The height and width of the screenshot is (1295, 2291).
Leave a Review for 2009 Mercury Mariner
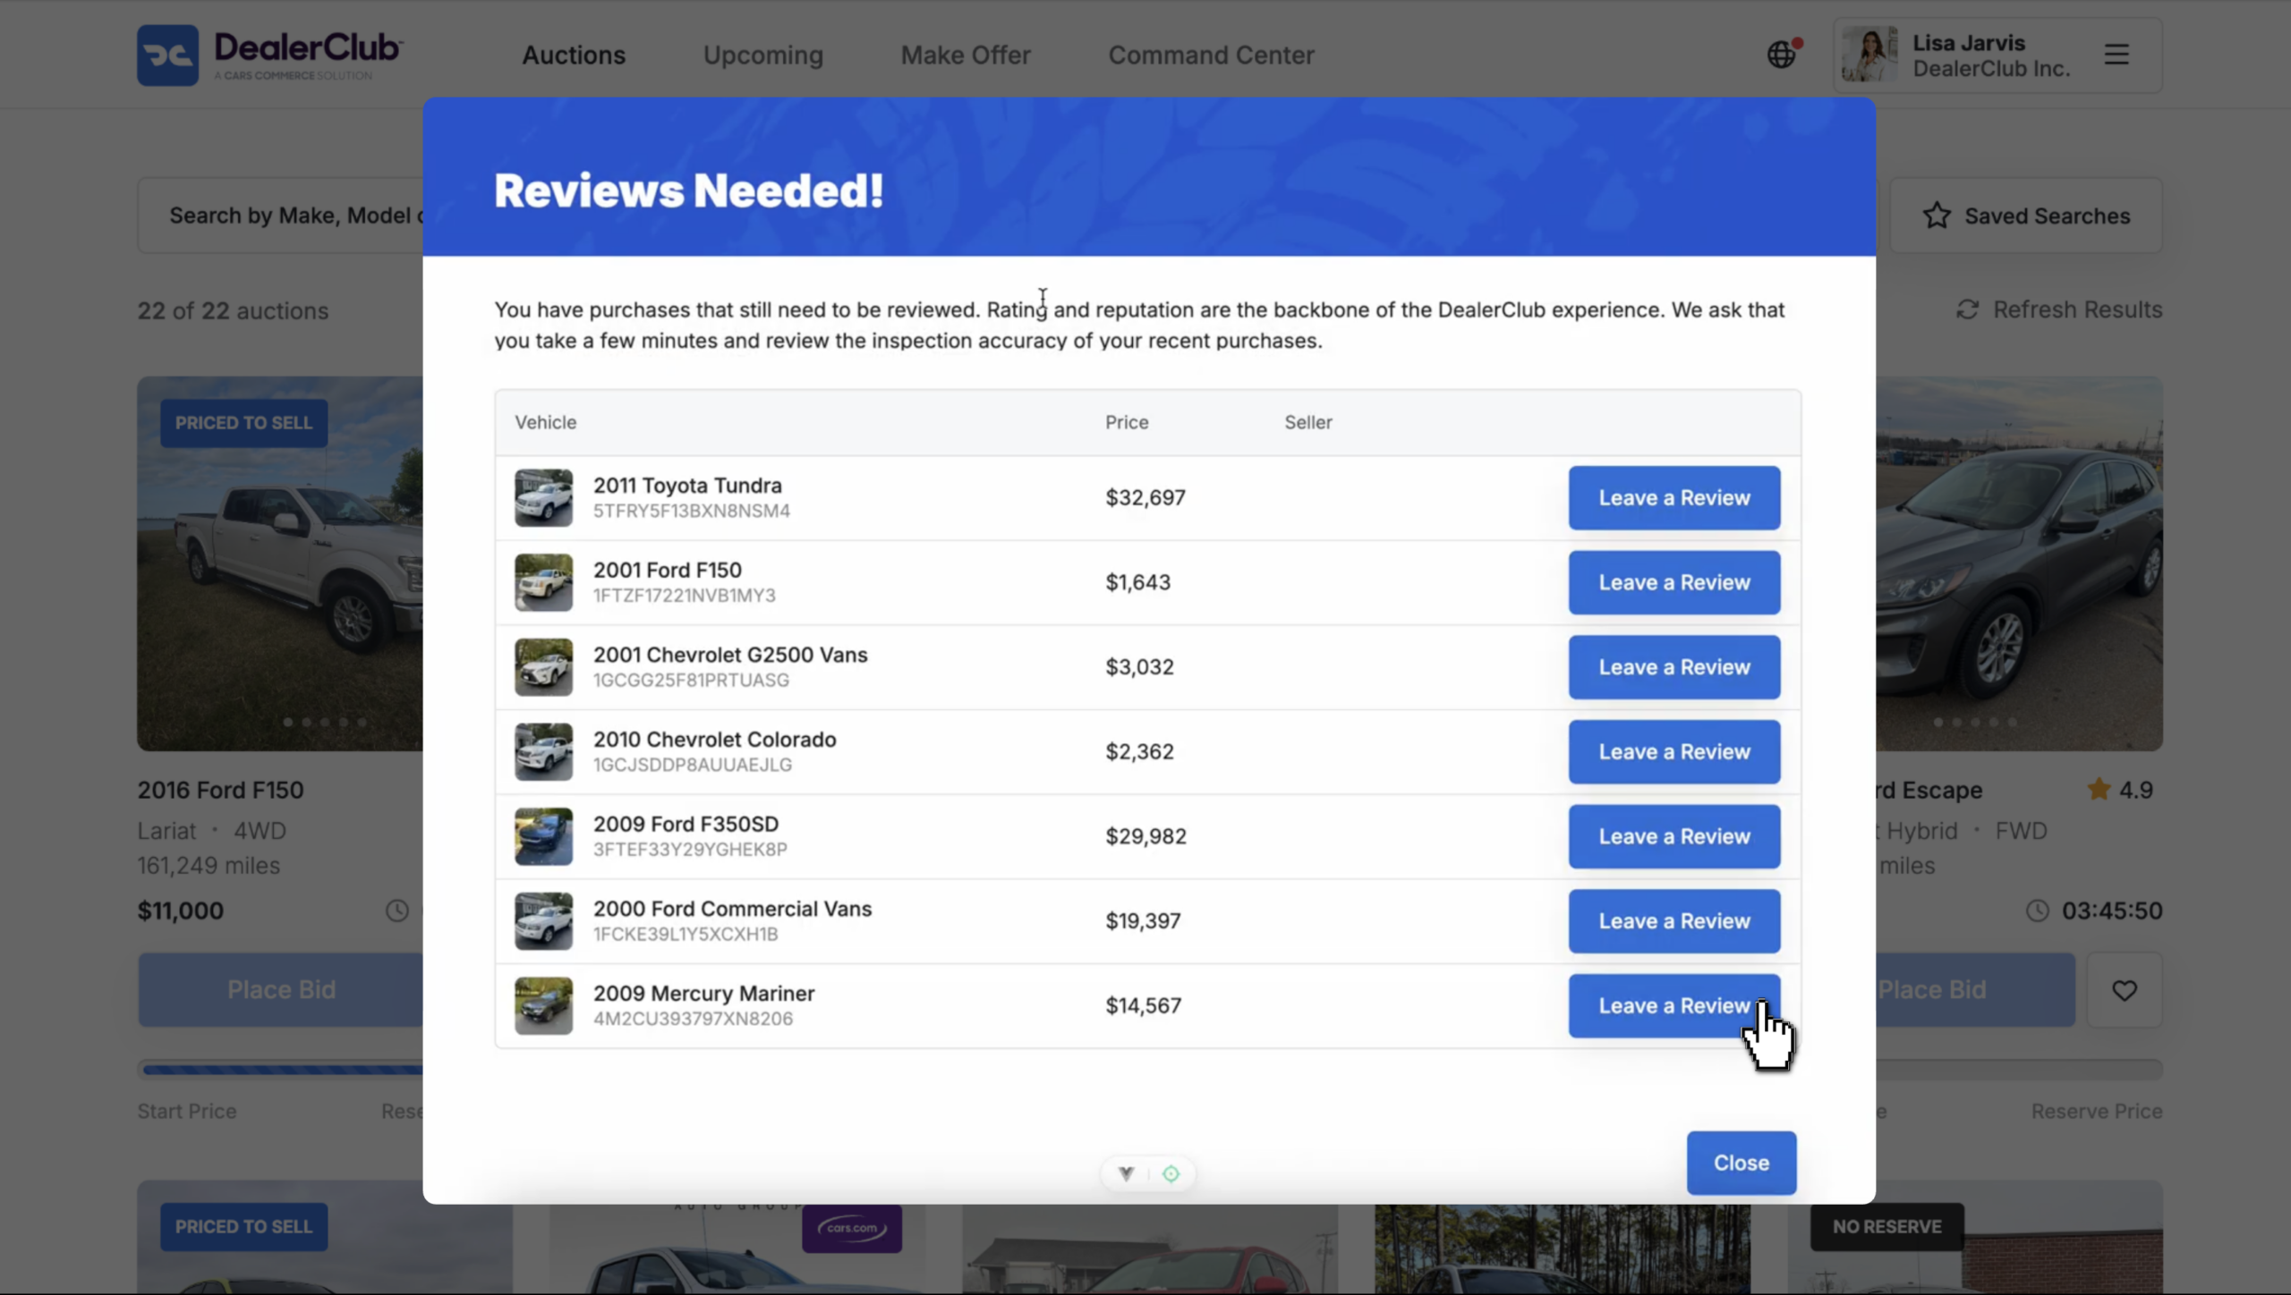pyautogui.click(x=1674, y=1006)
